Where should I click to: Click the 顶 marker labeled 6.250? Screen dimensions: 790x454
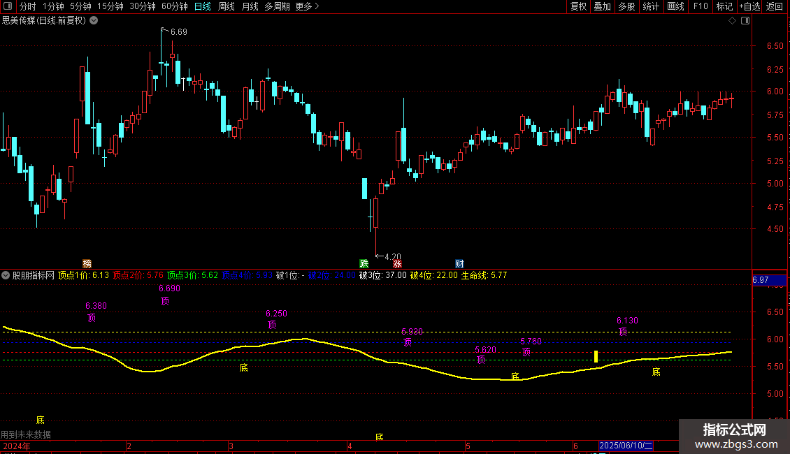pos(272,325)
